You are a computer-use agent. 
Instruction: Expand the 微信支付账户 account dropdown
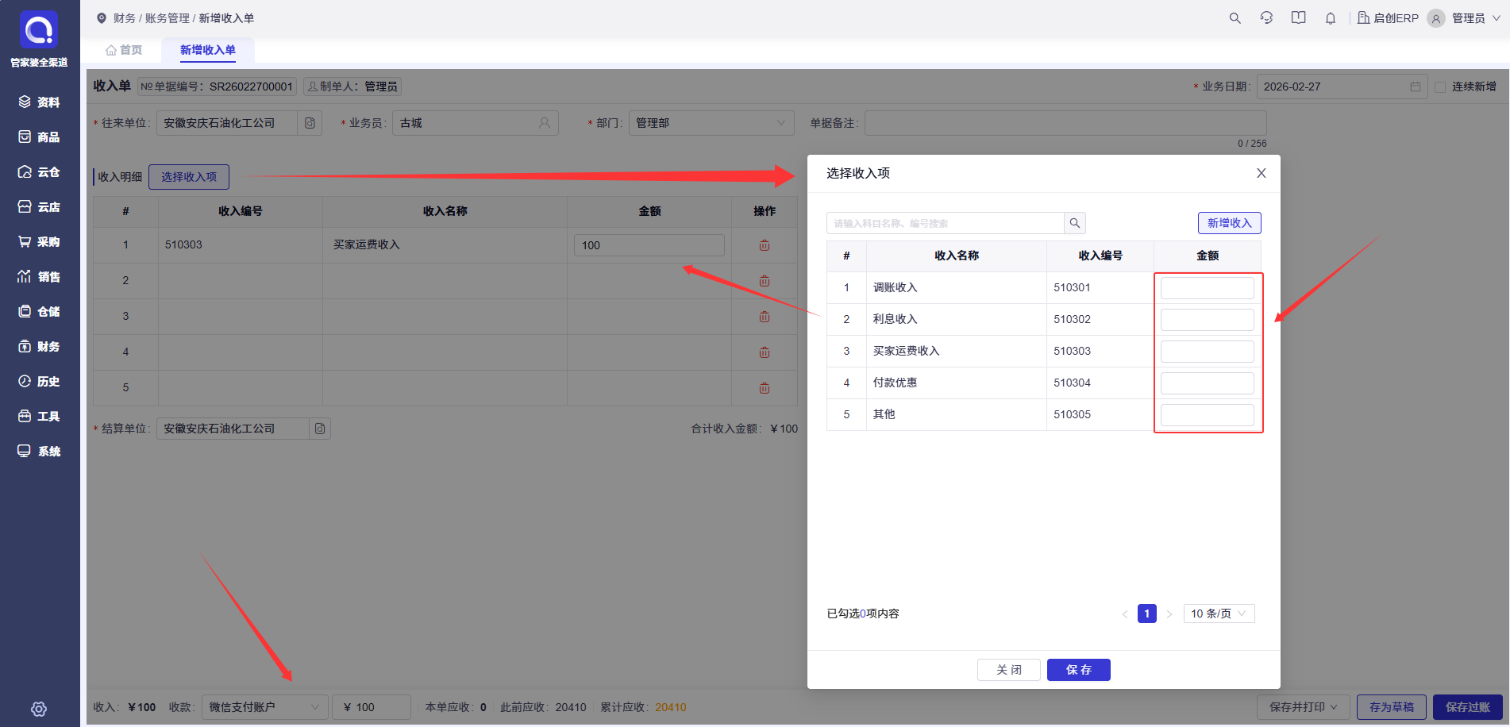pyautogui.click(x=265, y=707)
